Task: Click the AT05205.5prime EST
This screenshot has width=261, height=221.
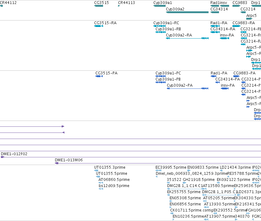Action: pos(205,201)
